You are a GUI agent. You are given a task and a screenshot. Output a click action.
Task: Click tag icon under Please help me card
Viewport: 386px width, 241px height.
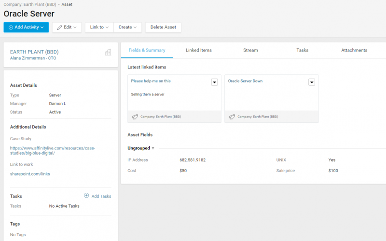135,117
